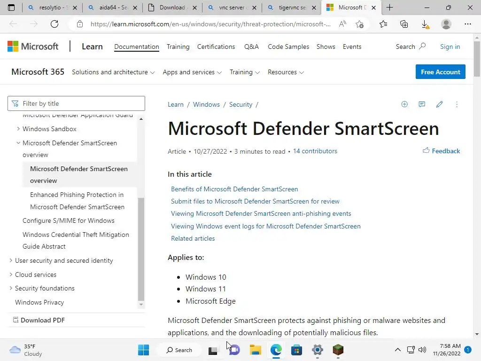Open a new browser tab

click(x=389, y=8)
